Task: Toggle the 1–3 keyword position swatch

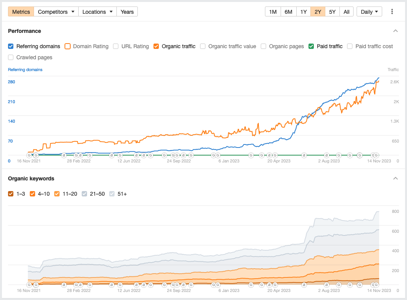Action: click(x=11, y=194)
